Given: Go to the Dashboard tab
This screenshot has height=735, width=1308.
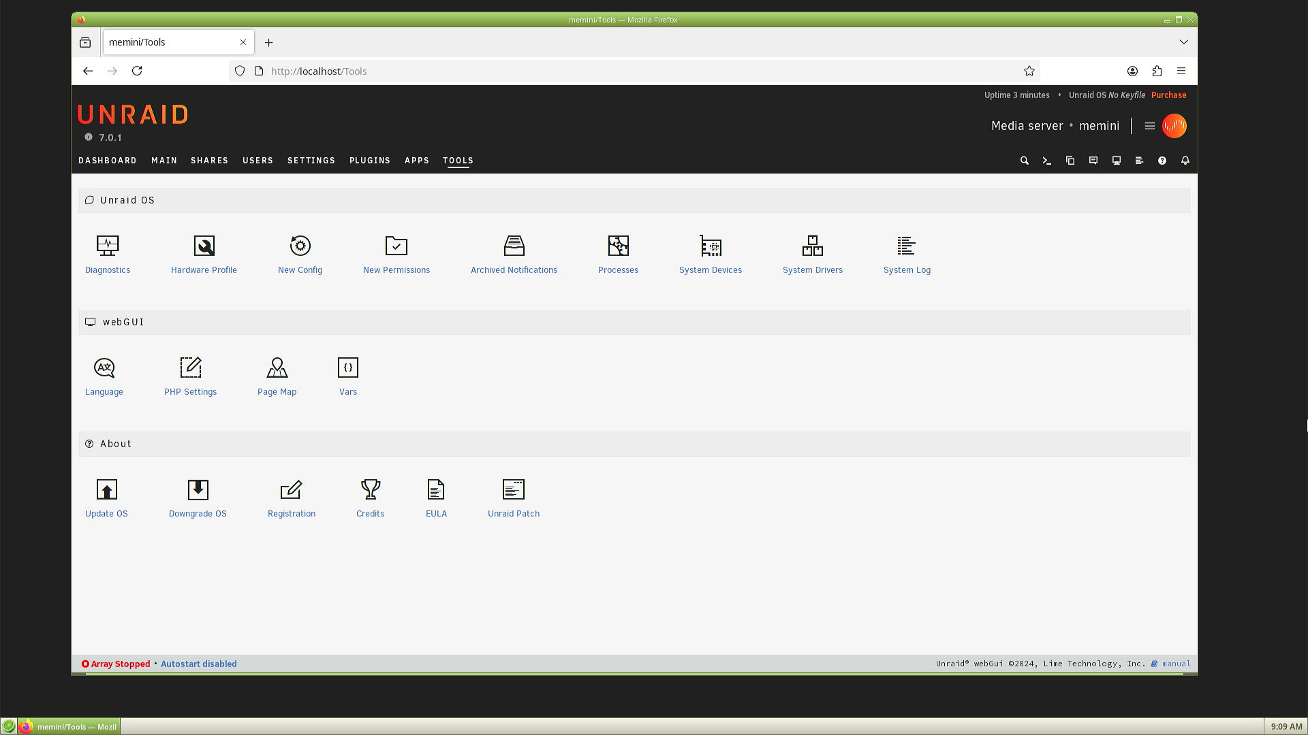Looking at the screenshot, I should pyautogui.click(x=108, y=161).
